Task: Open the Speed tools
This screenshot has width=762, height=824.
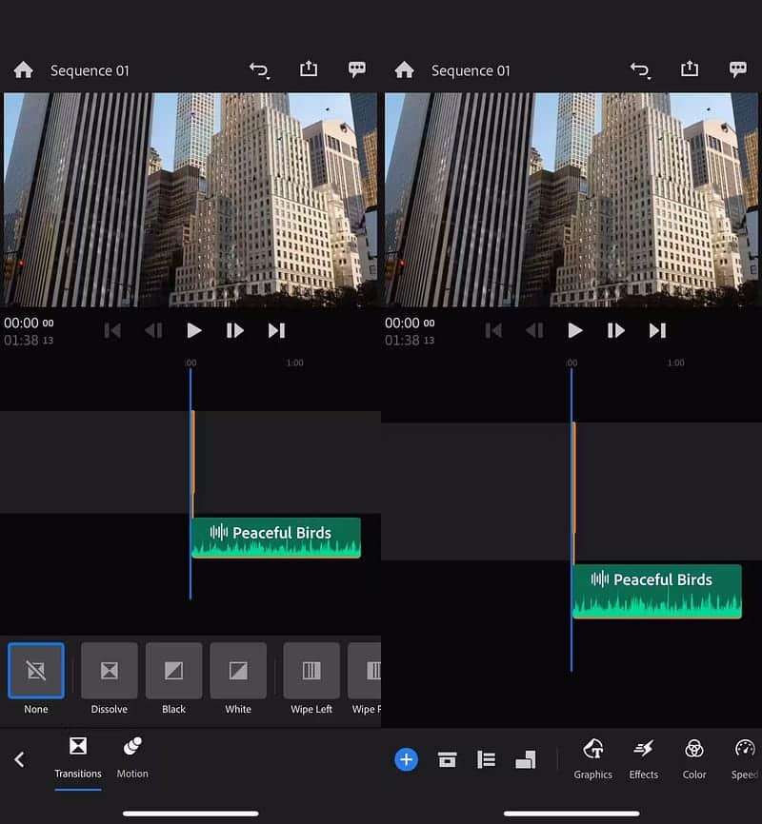Action: (x=745, y=759)
